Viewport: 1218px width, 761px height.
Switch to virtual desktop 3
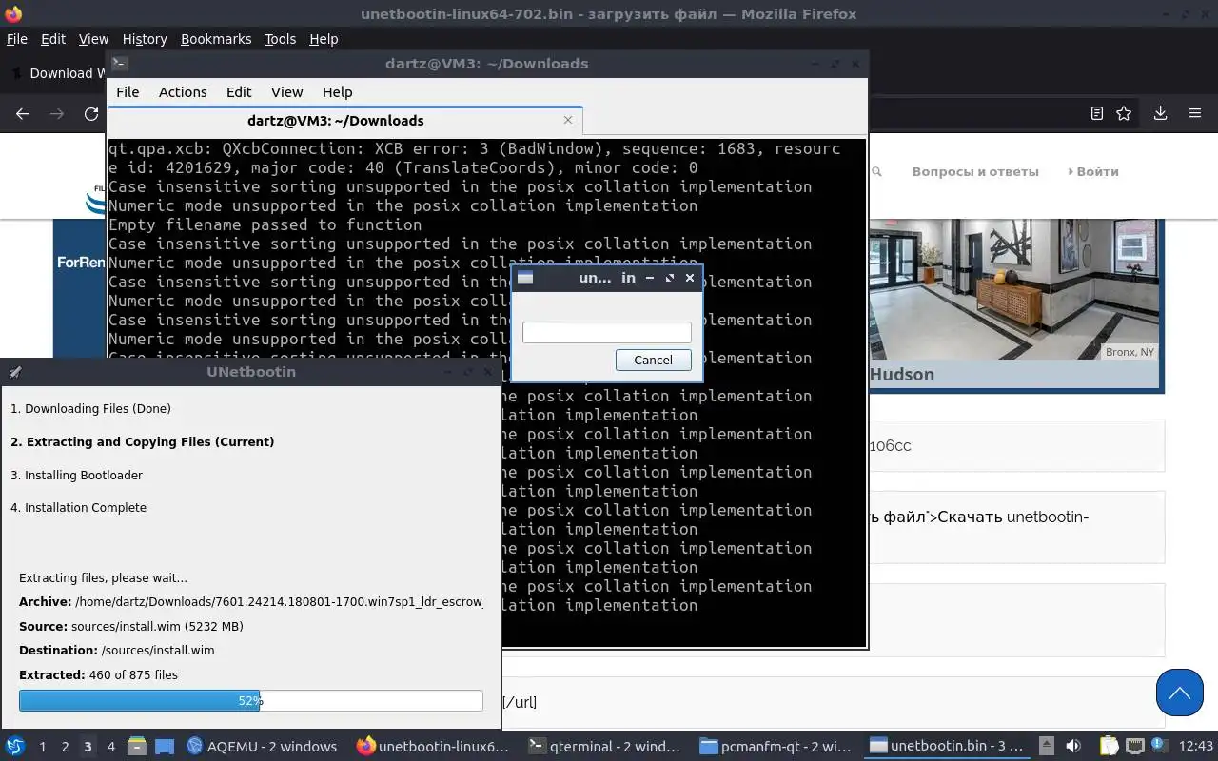(88, 747)
